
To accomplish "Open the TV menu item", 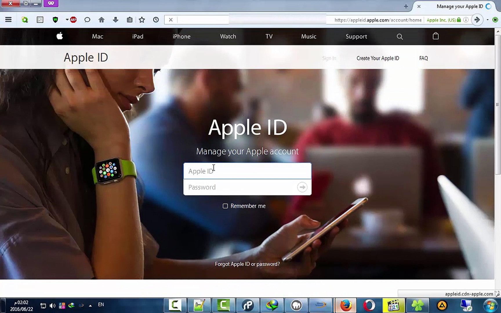I will 269,37.
